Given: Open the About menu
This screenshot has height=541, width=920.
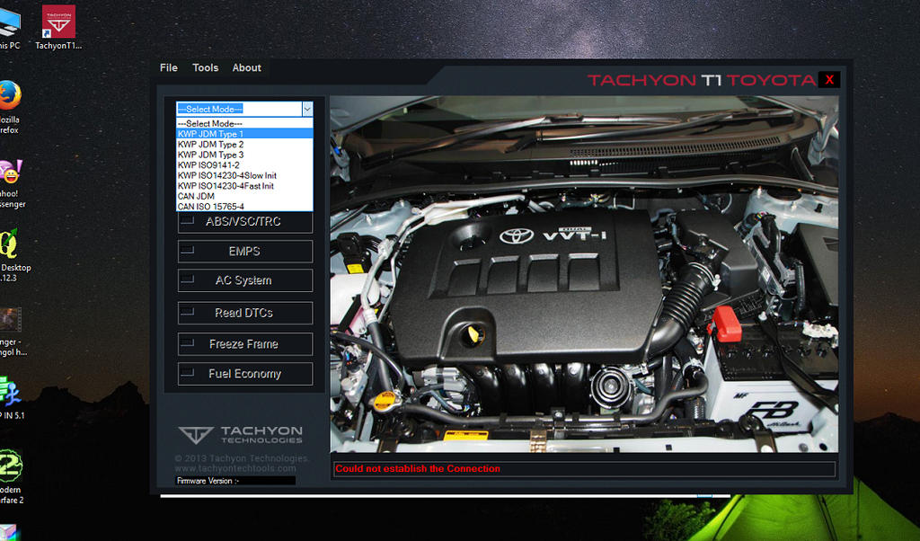Looking at the screenshot, I should click(x=247, y=68).
